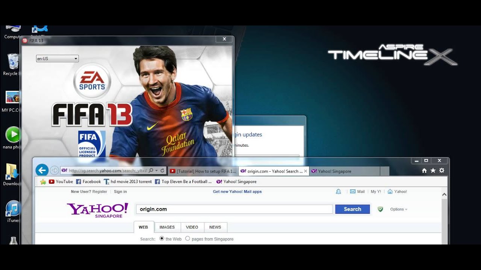Click the Sign in link

click(120, 192)
